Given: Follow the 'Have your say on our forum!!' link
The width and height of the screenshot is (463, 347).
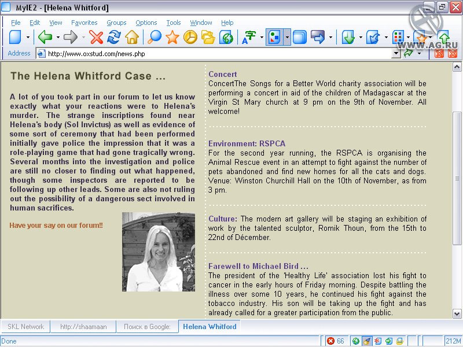Looking at the screenshot, I should pyautogui.click(x=56, y=226).
